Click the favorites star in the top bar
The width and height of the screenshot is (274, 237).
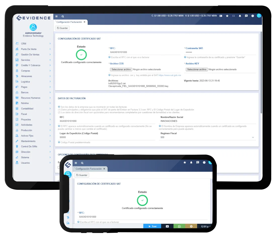click(x=227, y=16)
